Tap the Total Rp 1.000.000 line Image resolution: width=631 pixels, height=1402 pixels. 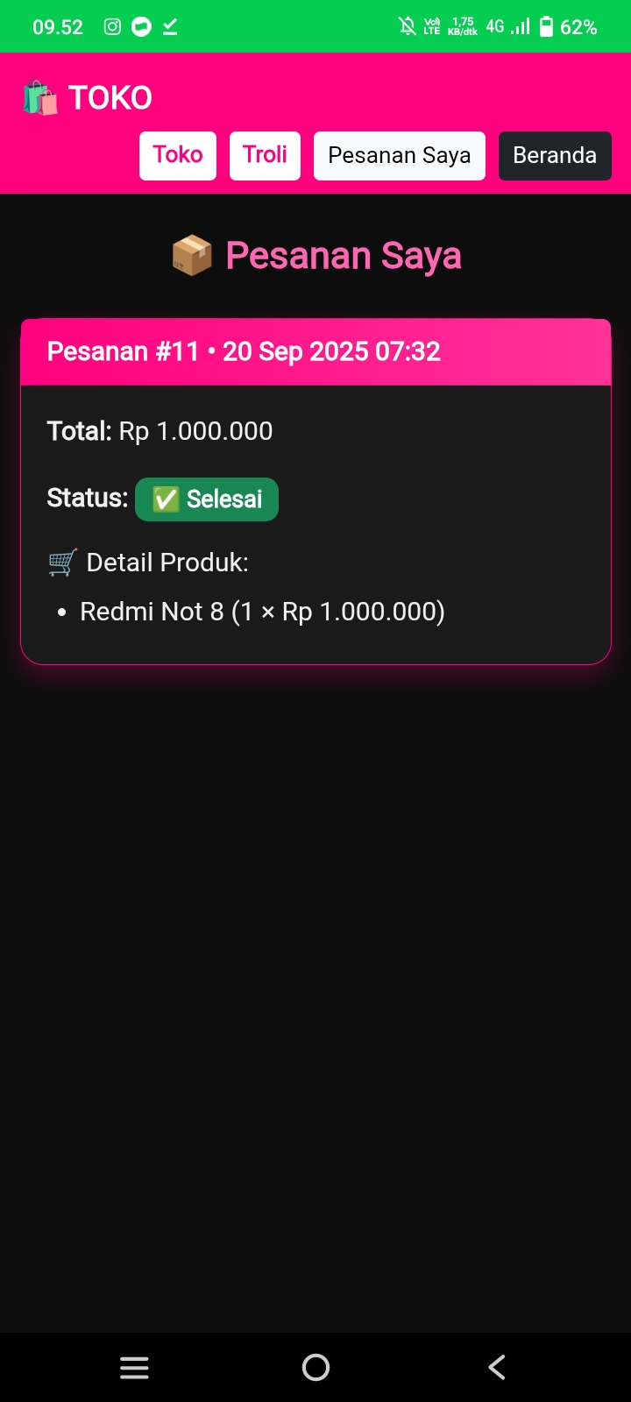click(160, 431)
